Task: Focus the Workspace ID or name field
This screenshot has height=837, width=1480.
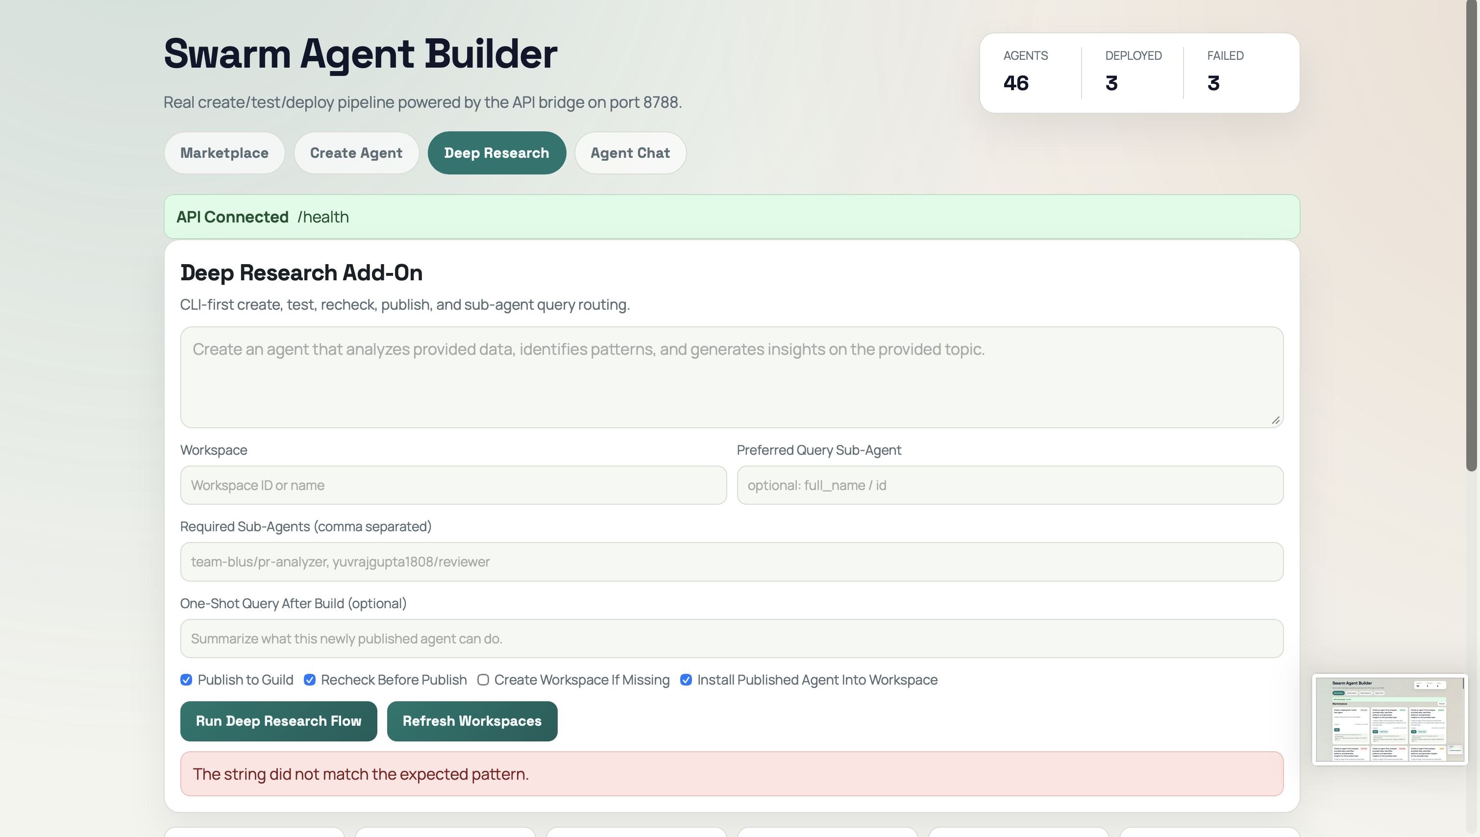Action: pyautogui.click(x=453, y=485)
